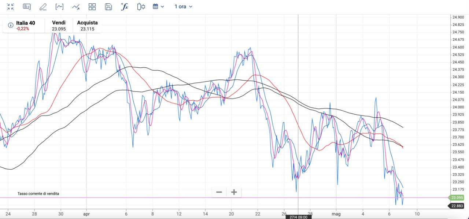The image size is (469, 219).
Task: Select the trend line tool
Action: (x=76, y=7)
